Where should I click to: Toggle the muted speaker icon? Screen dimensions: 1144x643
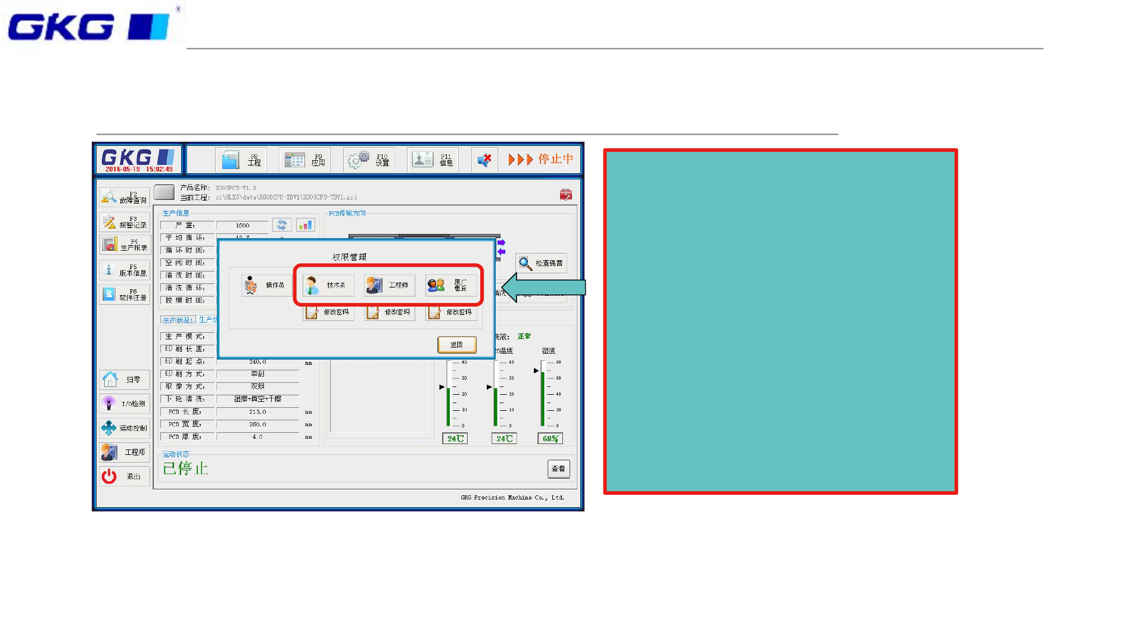pos(484,160)
